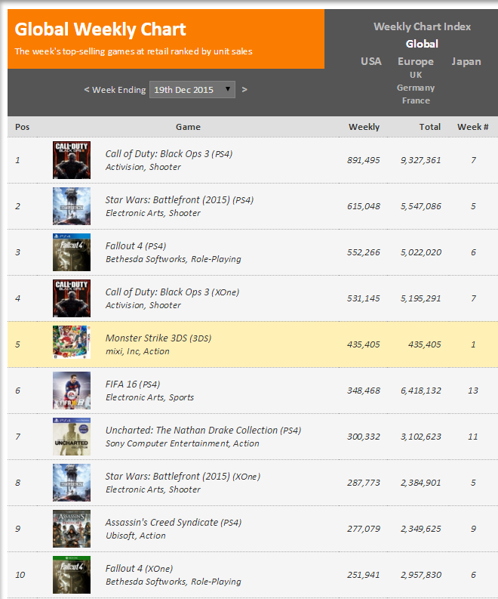Click week number 11 for Uncharted
The height and width of the screenshot is (599, 498).
473,437
